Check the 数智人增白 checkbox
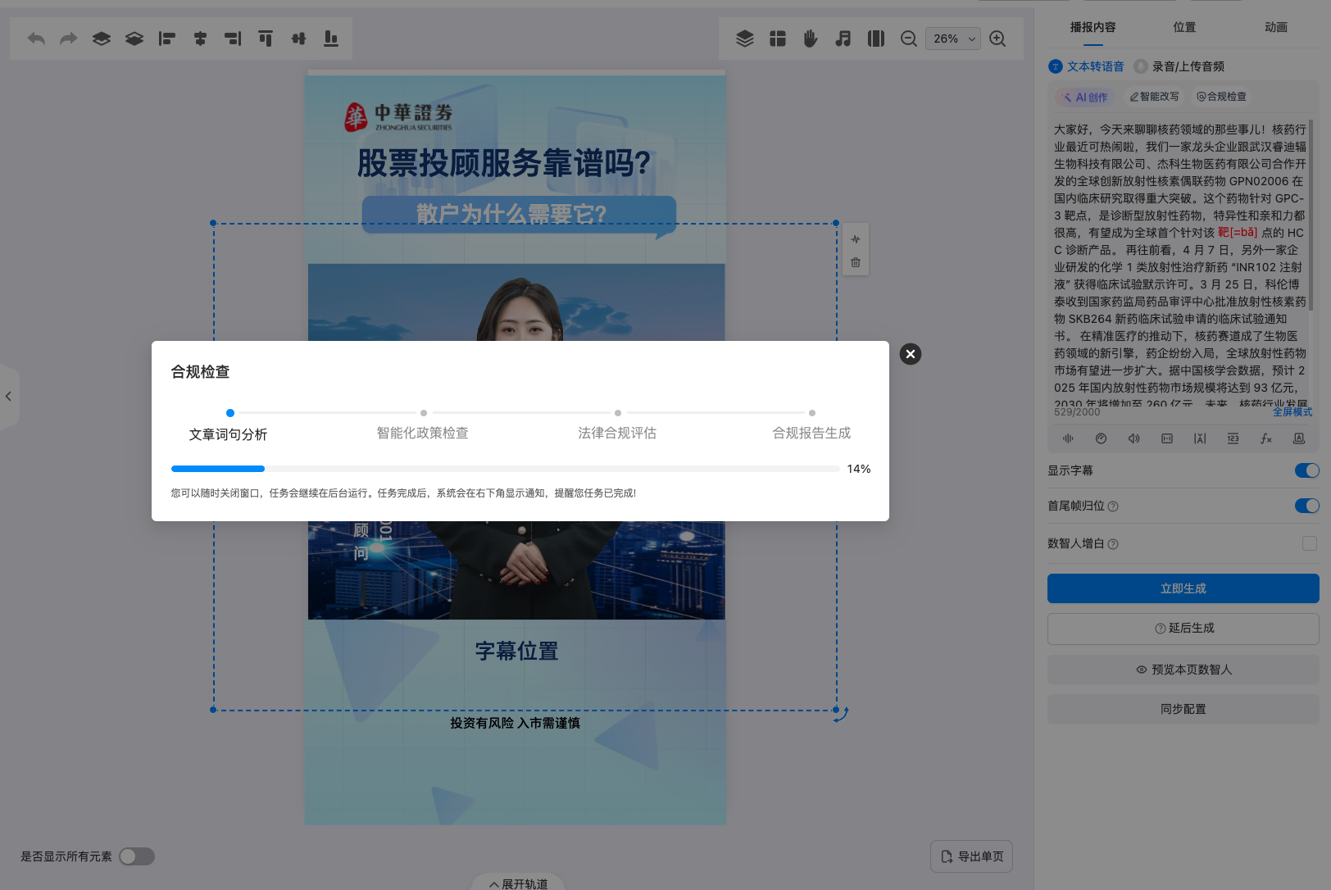1331x890 pixels. pos(1310,543)
